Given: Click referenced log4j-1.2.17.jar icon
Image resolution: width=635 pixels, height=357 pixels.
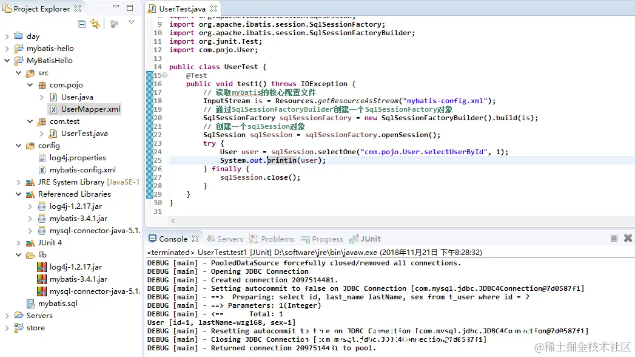Looking at the screenshot, I should [42, 206].
